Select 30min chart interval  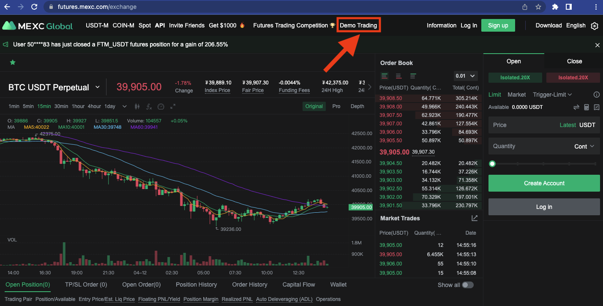[61, 106]
